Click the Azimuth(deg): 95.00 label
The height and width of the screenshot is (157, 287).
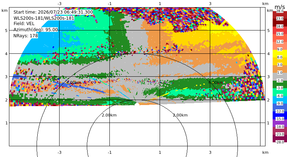tap(36, 30)
